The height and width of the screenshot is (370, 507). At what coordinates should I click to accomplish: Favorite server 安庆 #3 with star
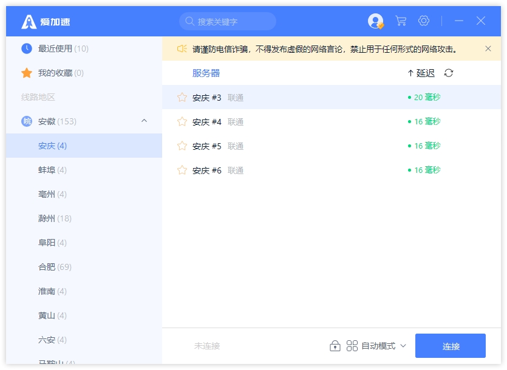[182, 97]
